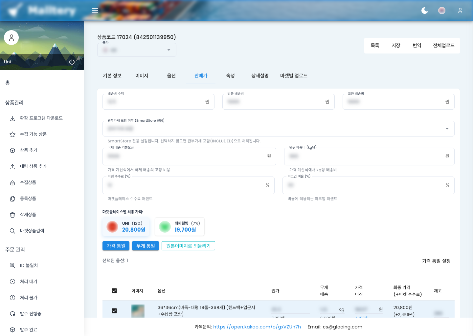Viewport: 473px width, 336px height.
Task: Expand the 관부가세 포함 여부 dropdown
Action: (279, 129)
